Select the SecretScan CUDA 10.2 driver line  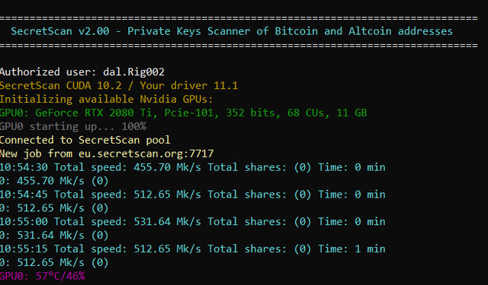pos(119,86)
